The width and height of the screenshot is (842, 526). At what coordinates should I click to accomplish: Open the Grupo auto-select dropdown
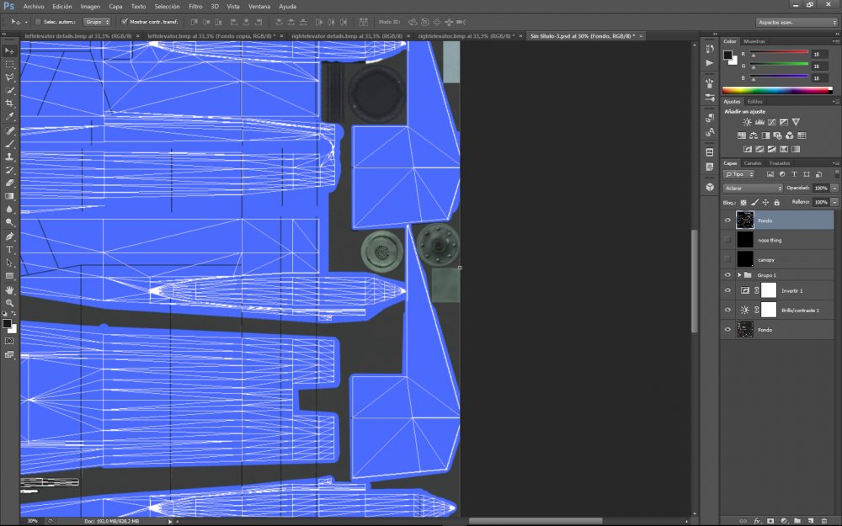97,22
